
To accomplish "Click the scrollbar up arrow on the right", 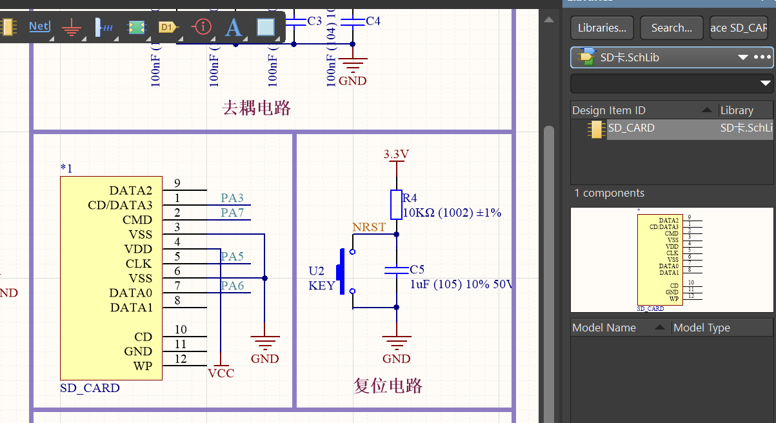I will point(549,19).
